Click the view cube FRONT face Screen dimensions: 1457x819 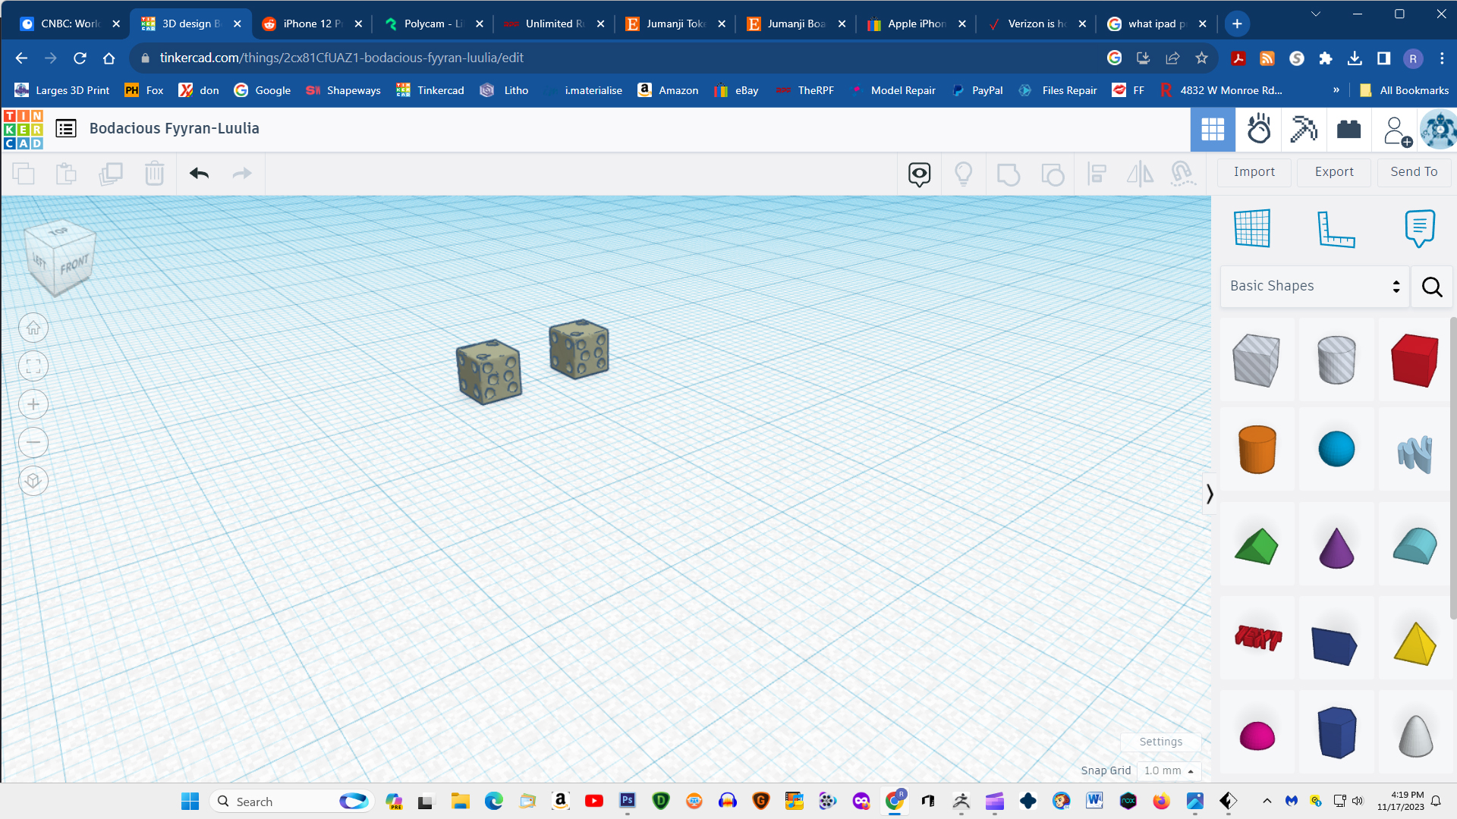(75, 265)
